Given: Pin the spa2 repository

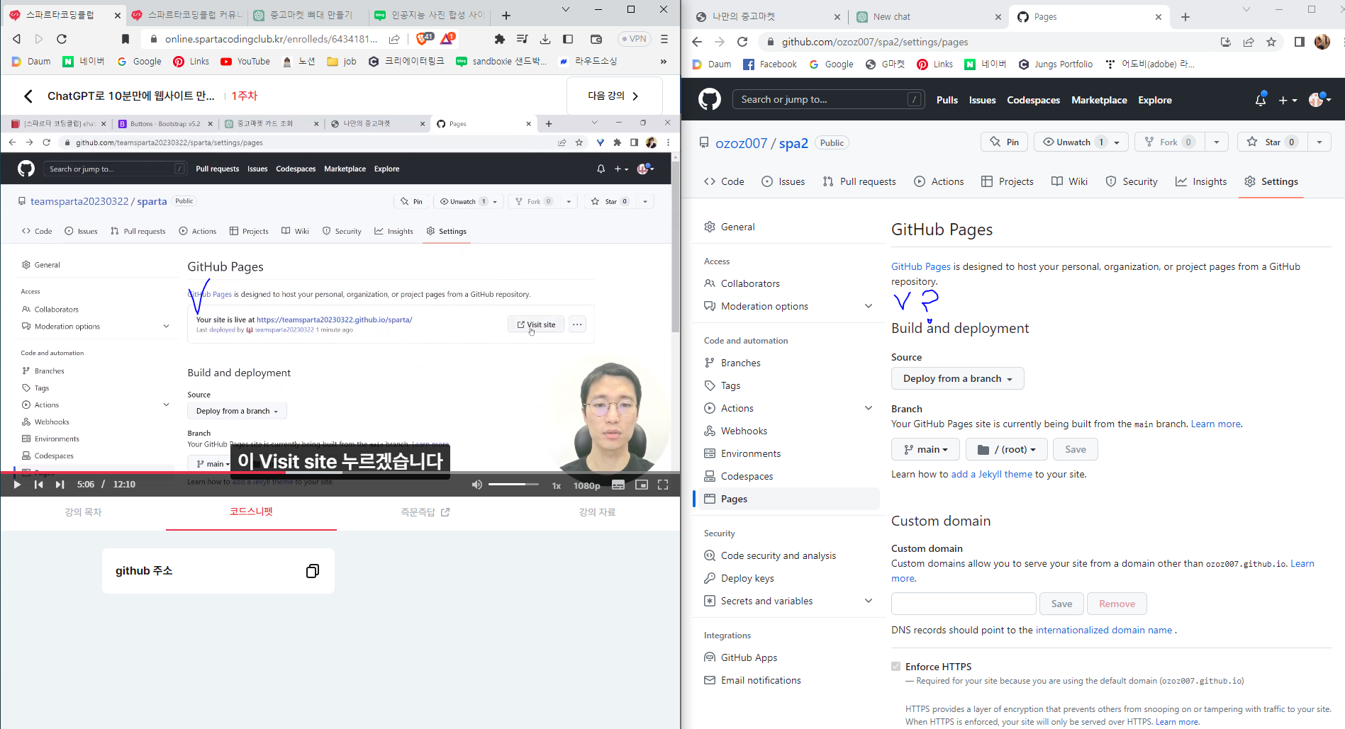Looking at the screenshot, I should (x=1005, y=142).
